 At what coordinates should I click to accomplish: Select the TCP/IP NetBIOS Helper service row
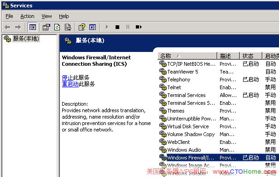coord(219,64)
